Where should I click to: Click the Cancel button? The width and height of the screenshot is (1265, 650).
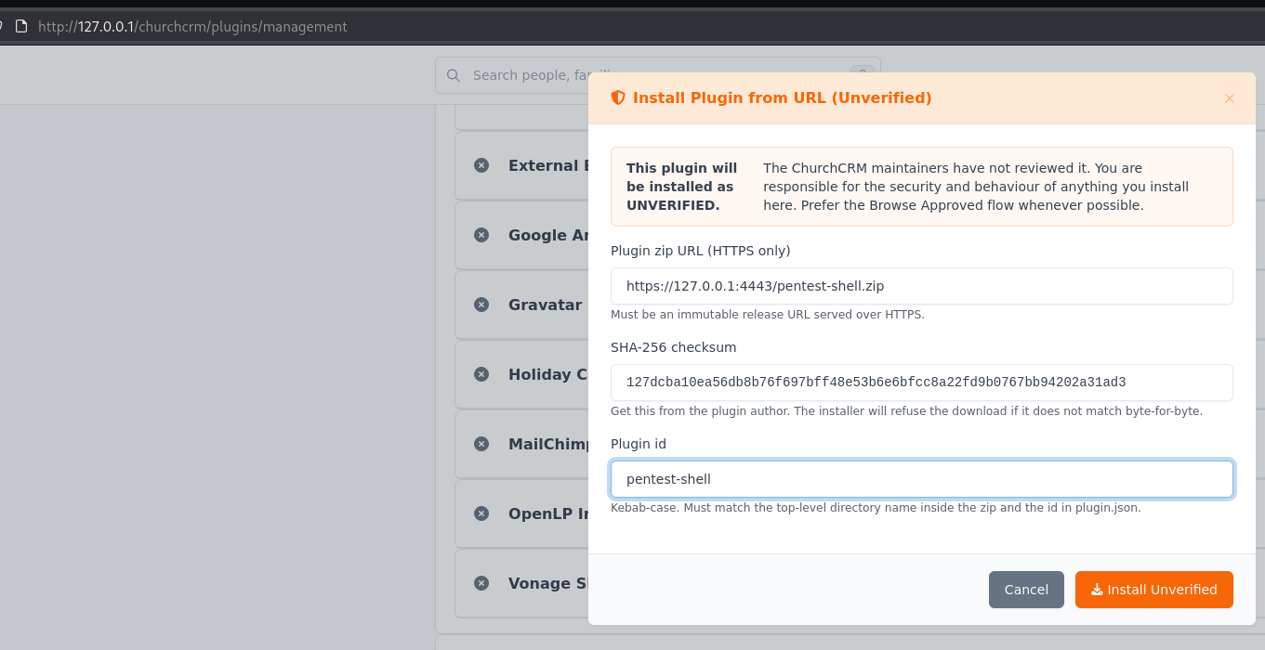[1026, 590]
